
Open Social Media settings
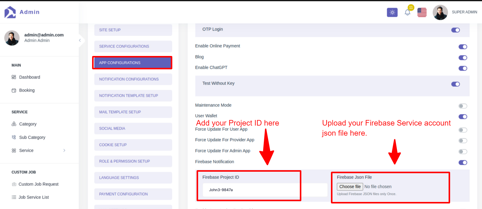point(133,128)
